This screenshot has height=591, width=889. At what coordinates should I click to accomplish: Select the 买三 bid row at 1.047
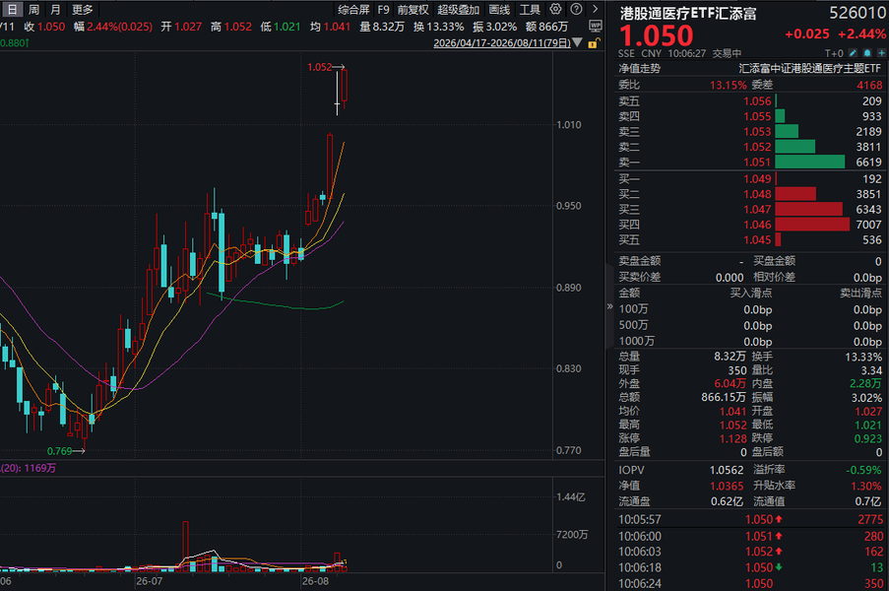750,210
